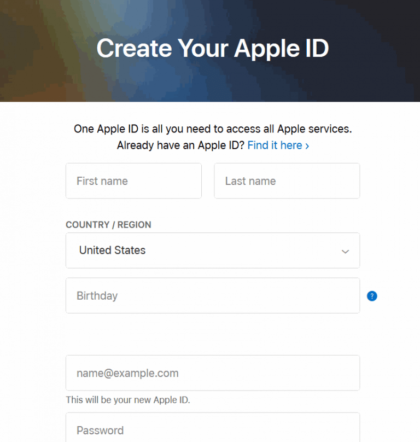This screenshot has height=442, width=420.
Task: Click the 'Create Your Apple ID' heading
Action: pos(212,49)
